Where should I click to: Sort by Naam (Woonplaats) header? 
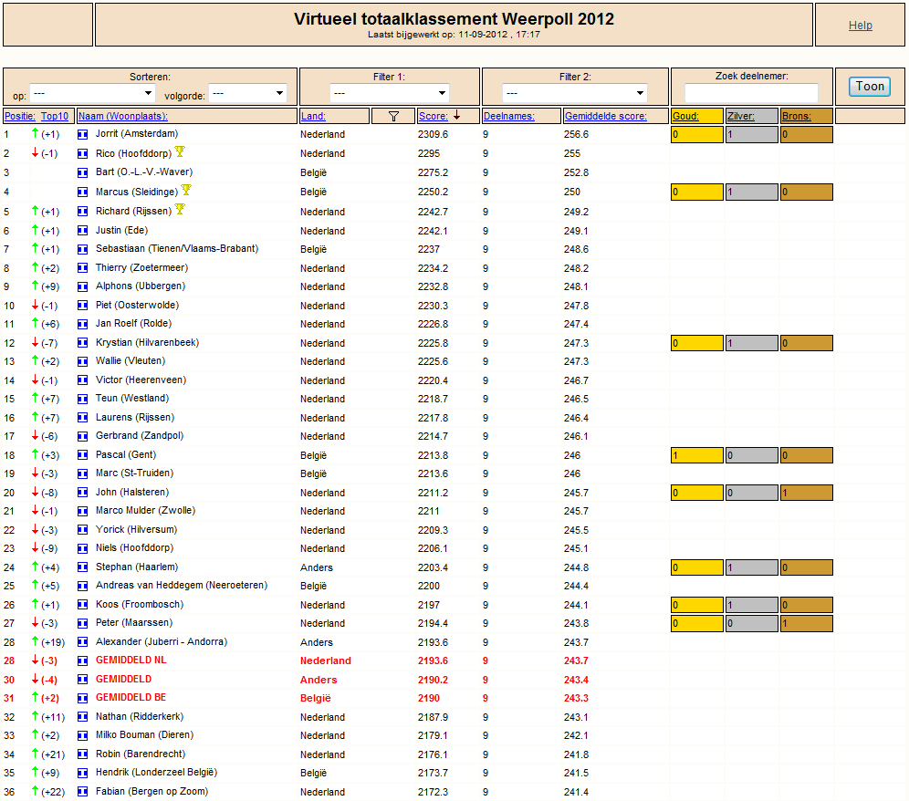[x=123, y=116]
